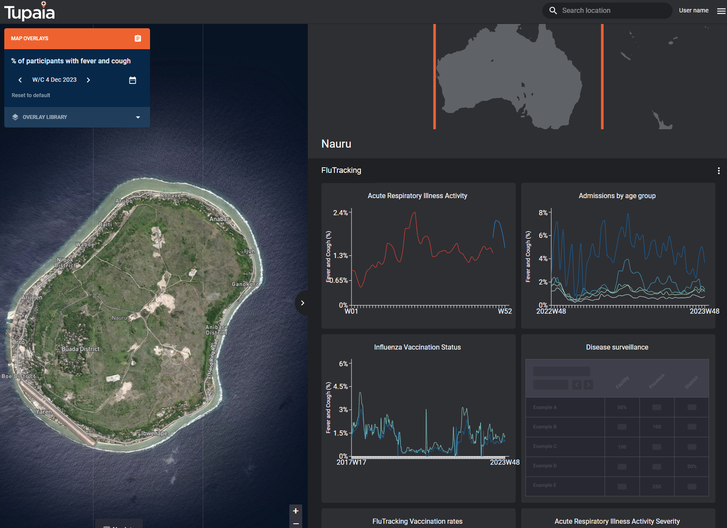Click the Map Overlays clipboard icon

[138, 39]
